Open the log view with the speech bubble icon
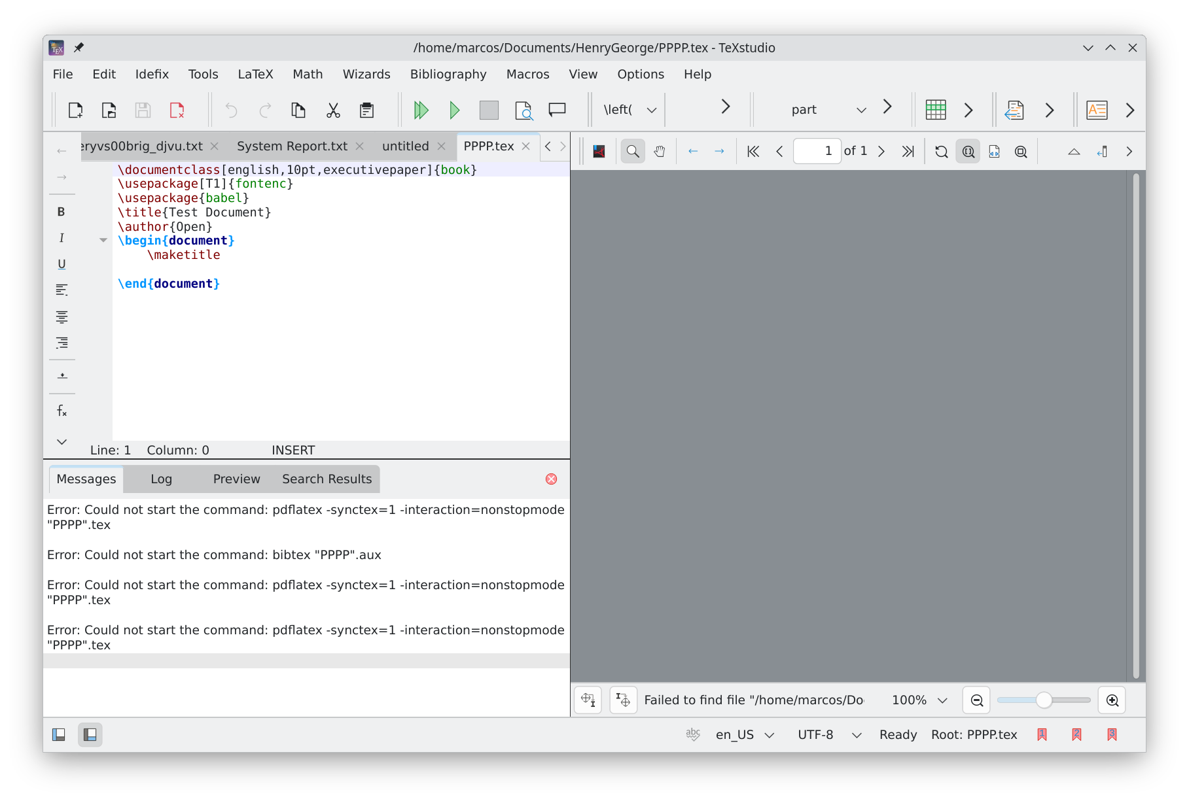This screenshot has height=803, width=1189. (557, 110)
